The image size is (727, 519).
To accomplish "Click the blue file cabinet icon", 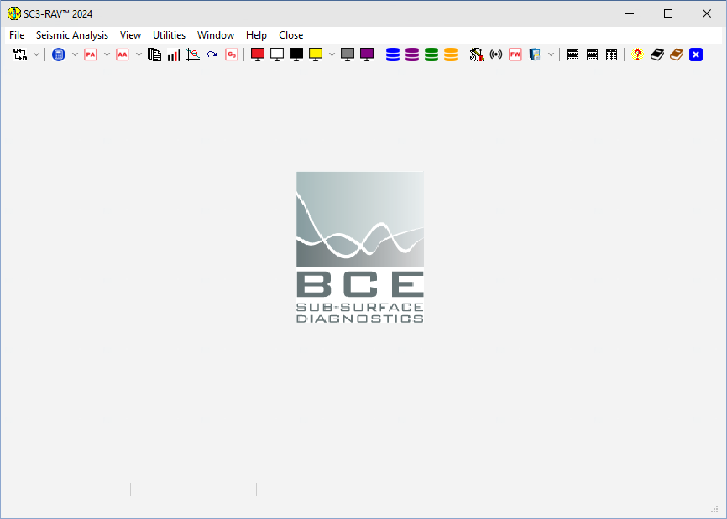I will [535, 54].
